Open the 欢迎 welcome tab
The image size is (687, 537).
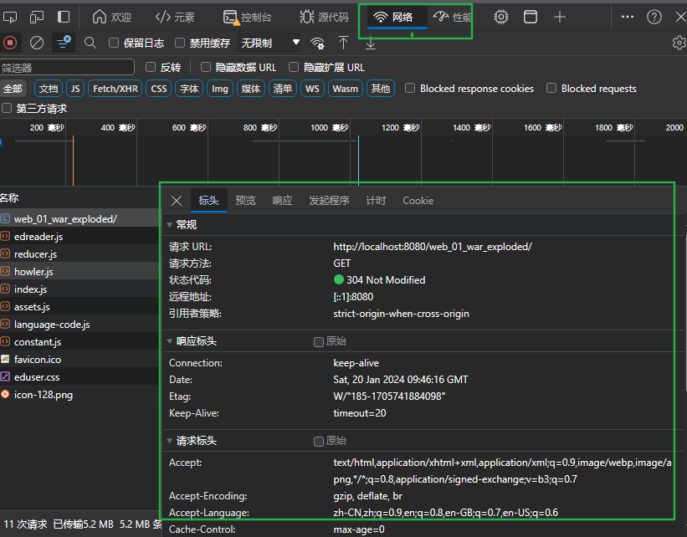[112, 17]
